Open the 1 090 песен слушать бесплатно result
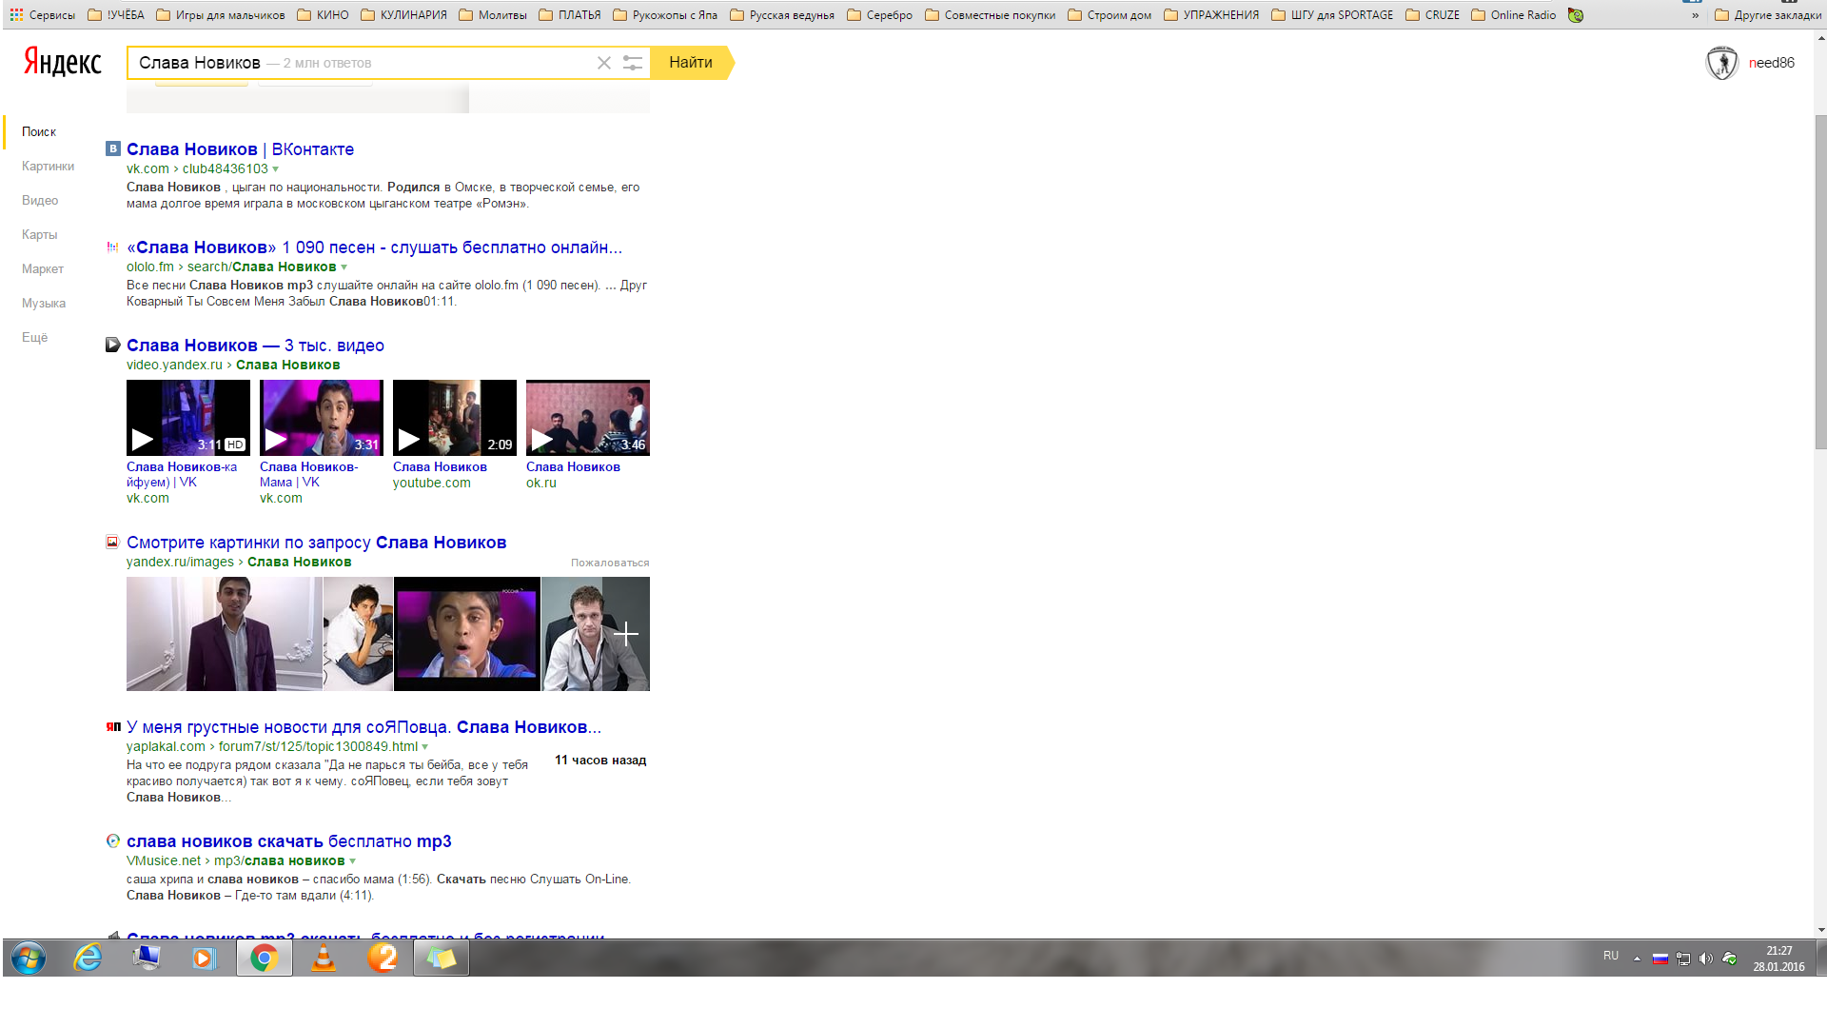The image size is (1827, 1028). (374, 247)
